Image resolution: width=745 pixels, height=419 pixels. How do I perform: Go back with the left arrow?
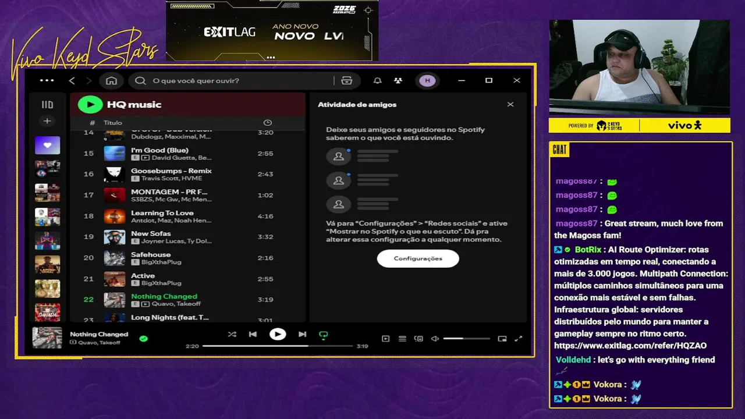72,80
